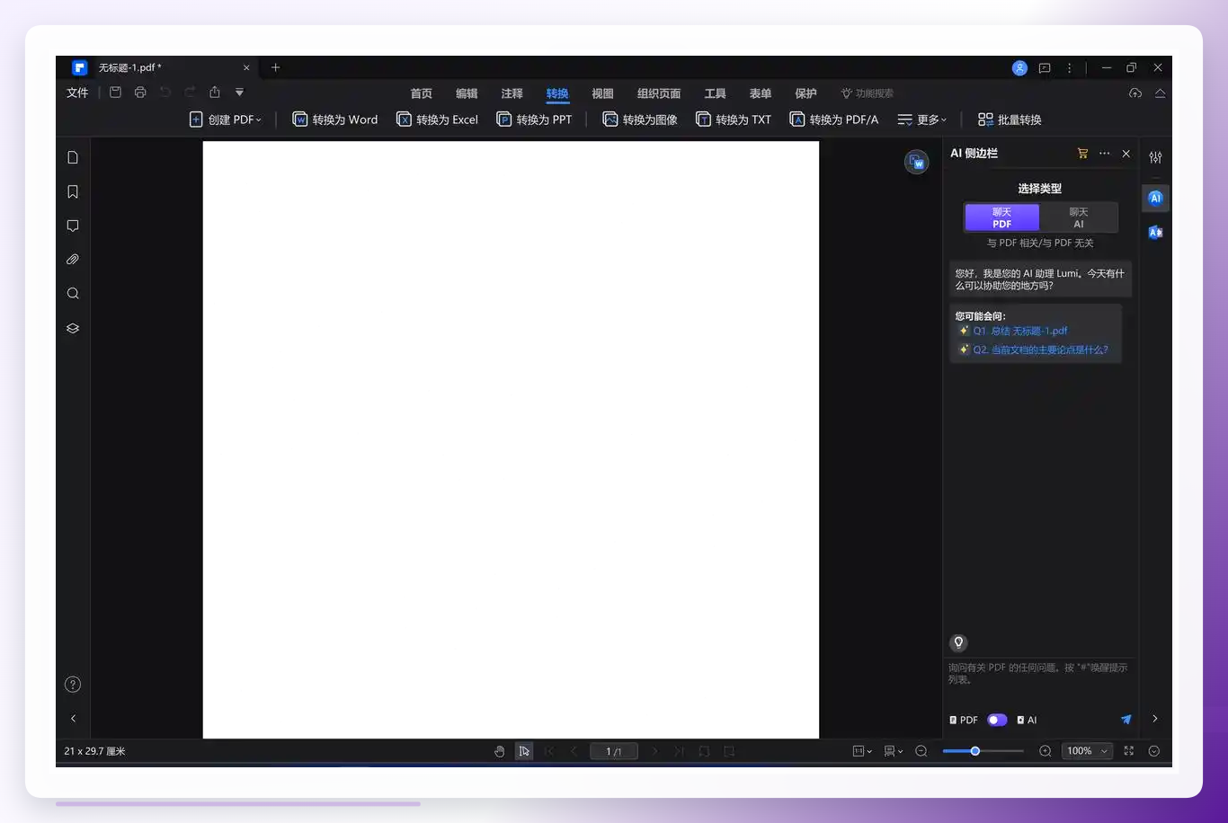Click the zoom out minus icon
The height and width of the screenshot is (823, 1228).
click(x=921, y=751)
